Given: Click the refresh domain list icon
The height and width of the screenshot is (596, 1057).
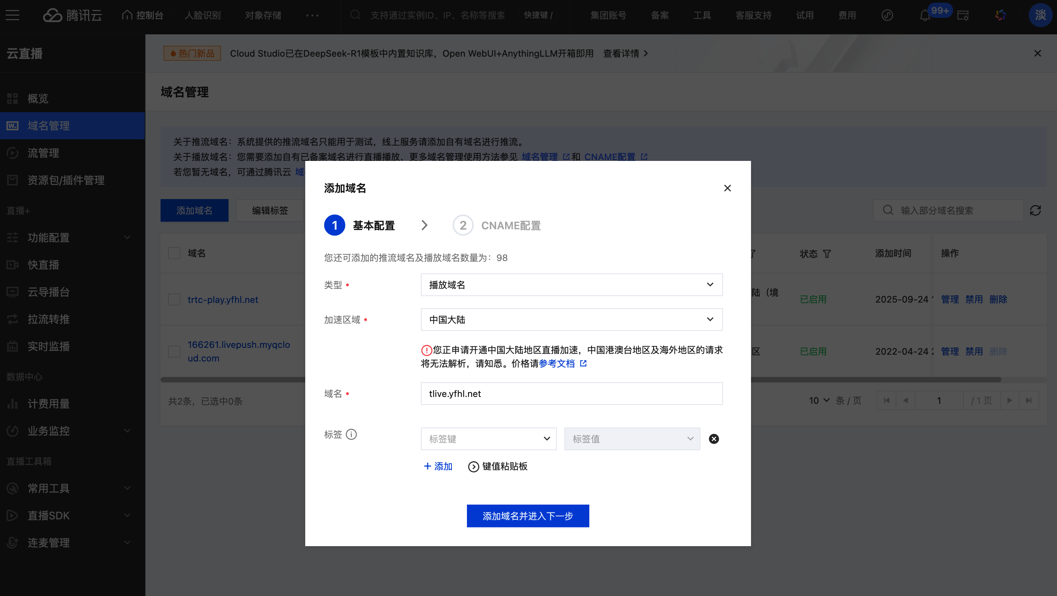Looking at the screenshot, I should (x=1035, y=210).
